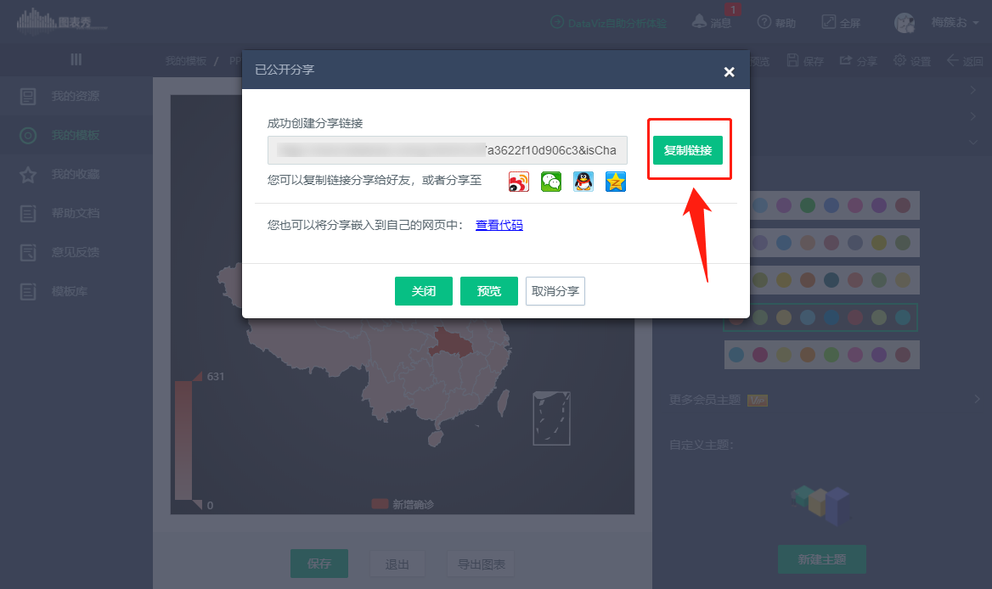Cancel sharing with 取消分享 button

pos(555,291)
